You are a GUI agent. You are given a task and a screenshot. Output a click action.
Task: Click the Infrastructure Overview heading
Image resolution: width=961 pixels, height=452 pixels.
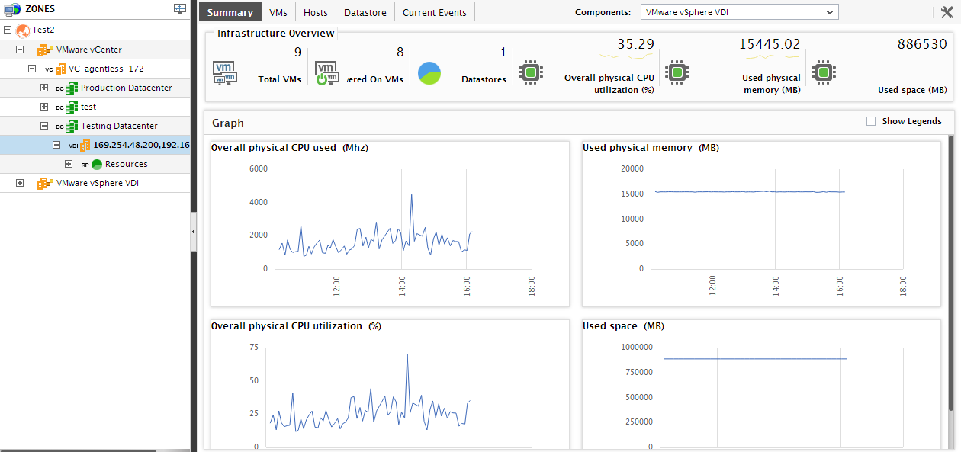click(275, 34)
